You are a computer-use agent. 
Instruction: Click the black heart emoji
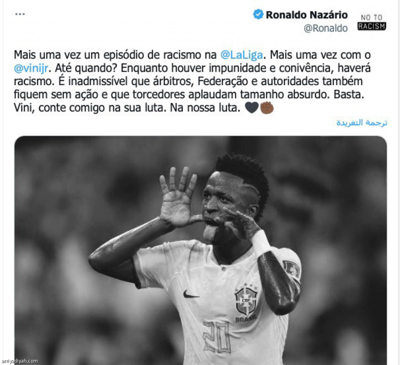252,108
